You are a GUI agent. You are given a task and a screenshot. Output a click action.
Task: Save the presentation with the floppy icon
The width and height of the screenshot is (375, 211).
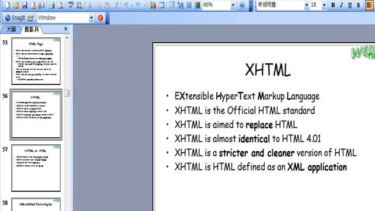pos(25,5)
